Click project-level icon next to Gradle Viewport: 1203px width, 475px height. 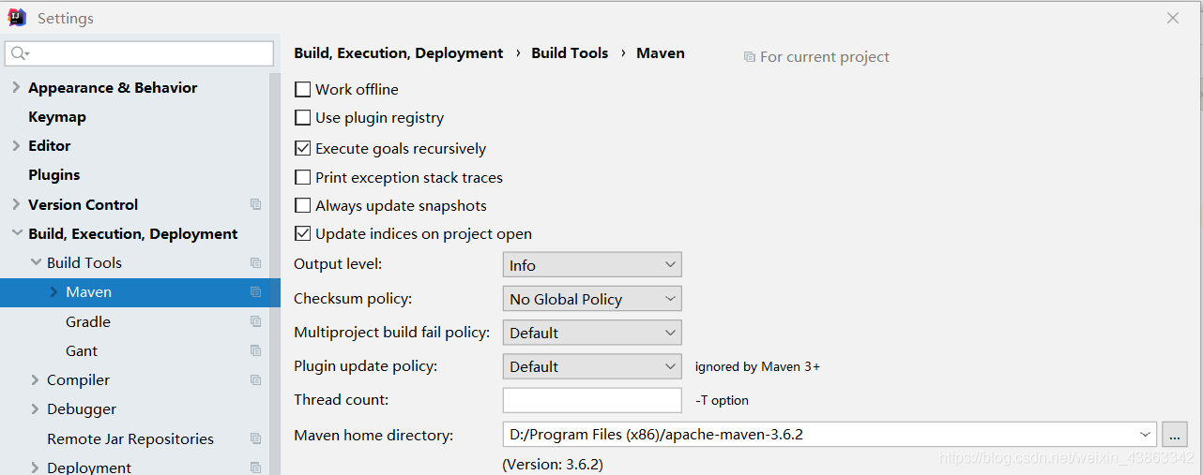[x=255, y=321]
